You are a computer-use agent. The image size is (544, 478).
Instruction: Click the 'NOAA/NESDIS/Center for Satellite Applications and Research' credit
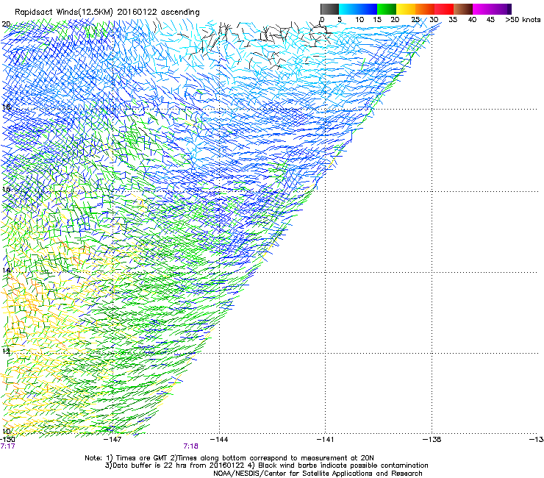(318, 474)
